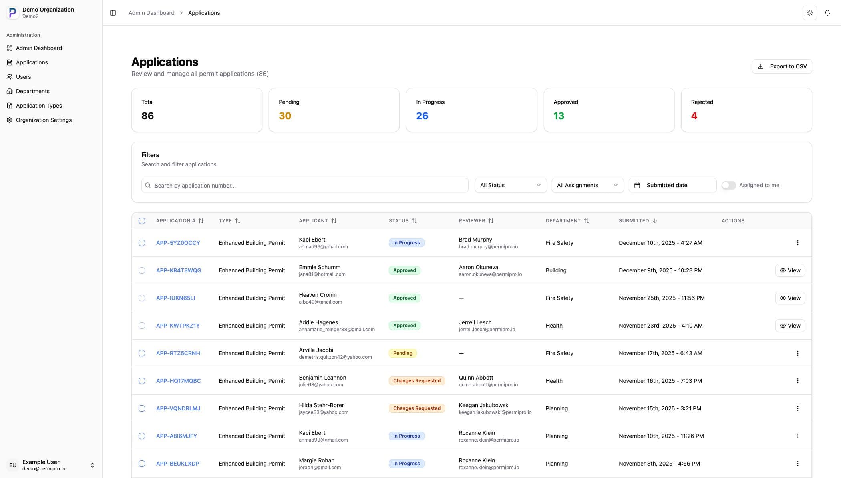The height and width of the screenshot is (478, 841).
Task: Sort by Application # column arrows
Action: coord(201,221)
